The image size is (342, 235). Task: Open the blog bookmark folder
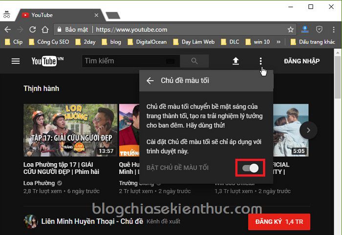coord(111,42)
